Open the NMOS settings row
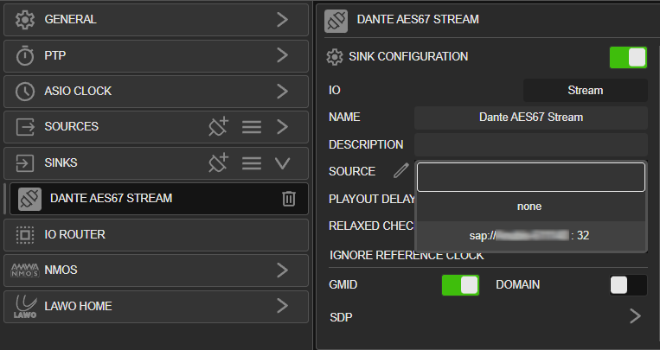The height and width of the screenshot is (350, 660). (x=157, y=270)
